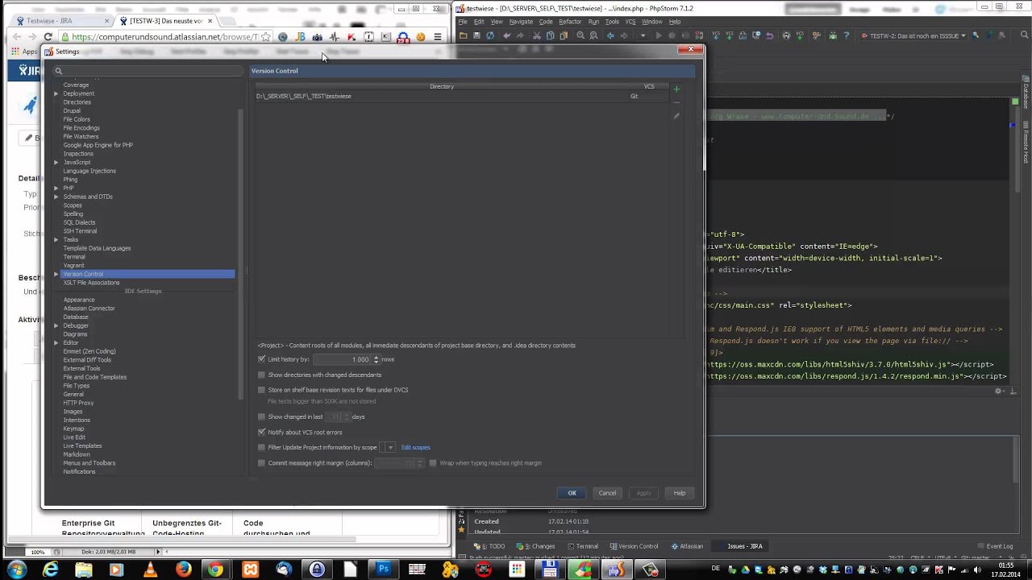1032x580 pixels.
Task: Open Changes tool window tab
Action: click(x=536, y=546)
